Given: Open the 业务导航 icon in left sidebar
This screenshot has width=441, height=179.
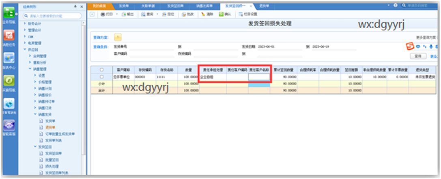Looking at the screenshot, I should tap(9, 13).
